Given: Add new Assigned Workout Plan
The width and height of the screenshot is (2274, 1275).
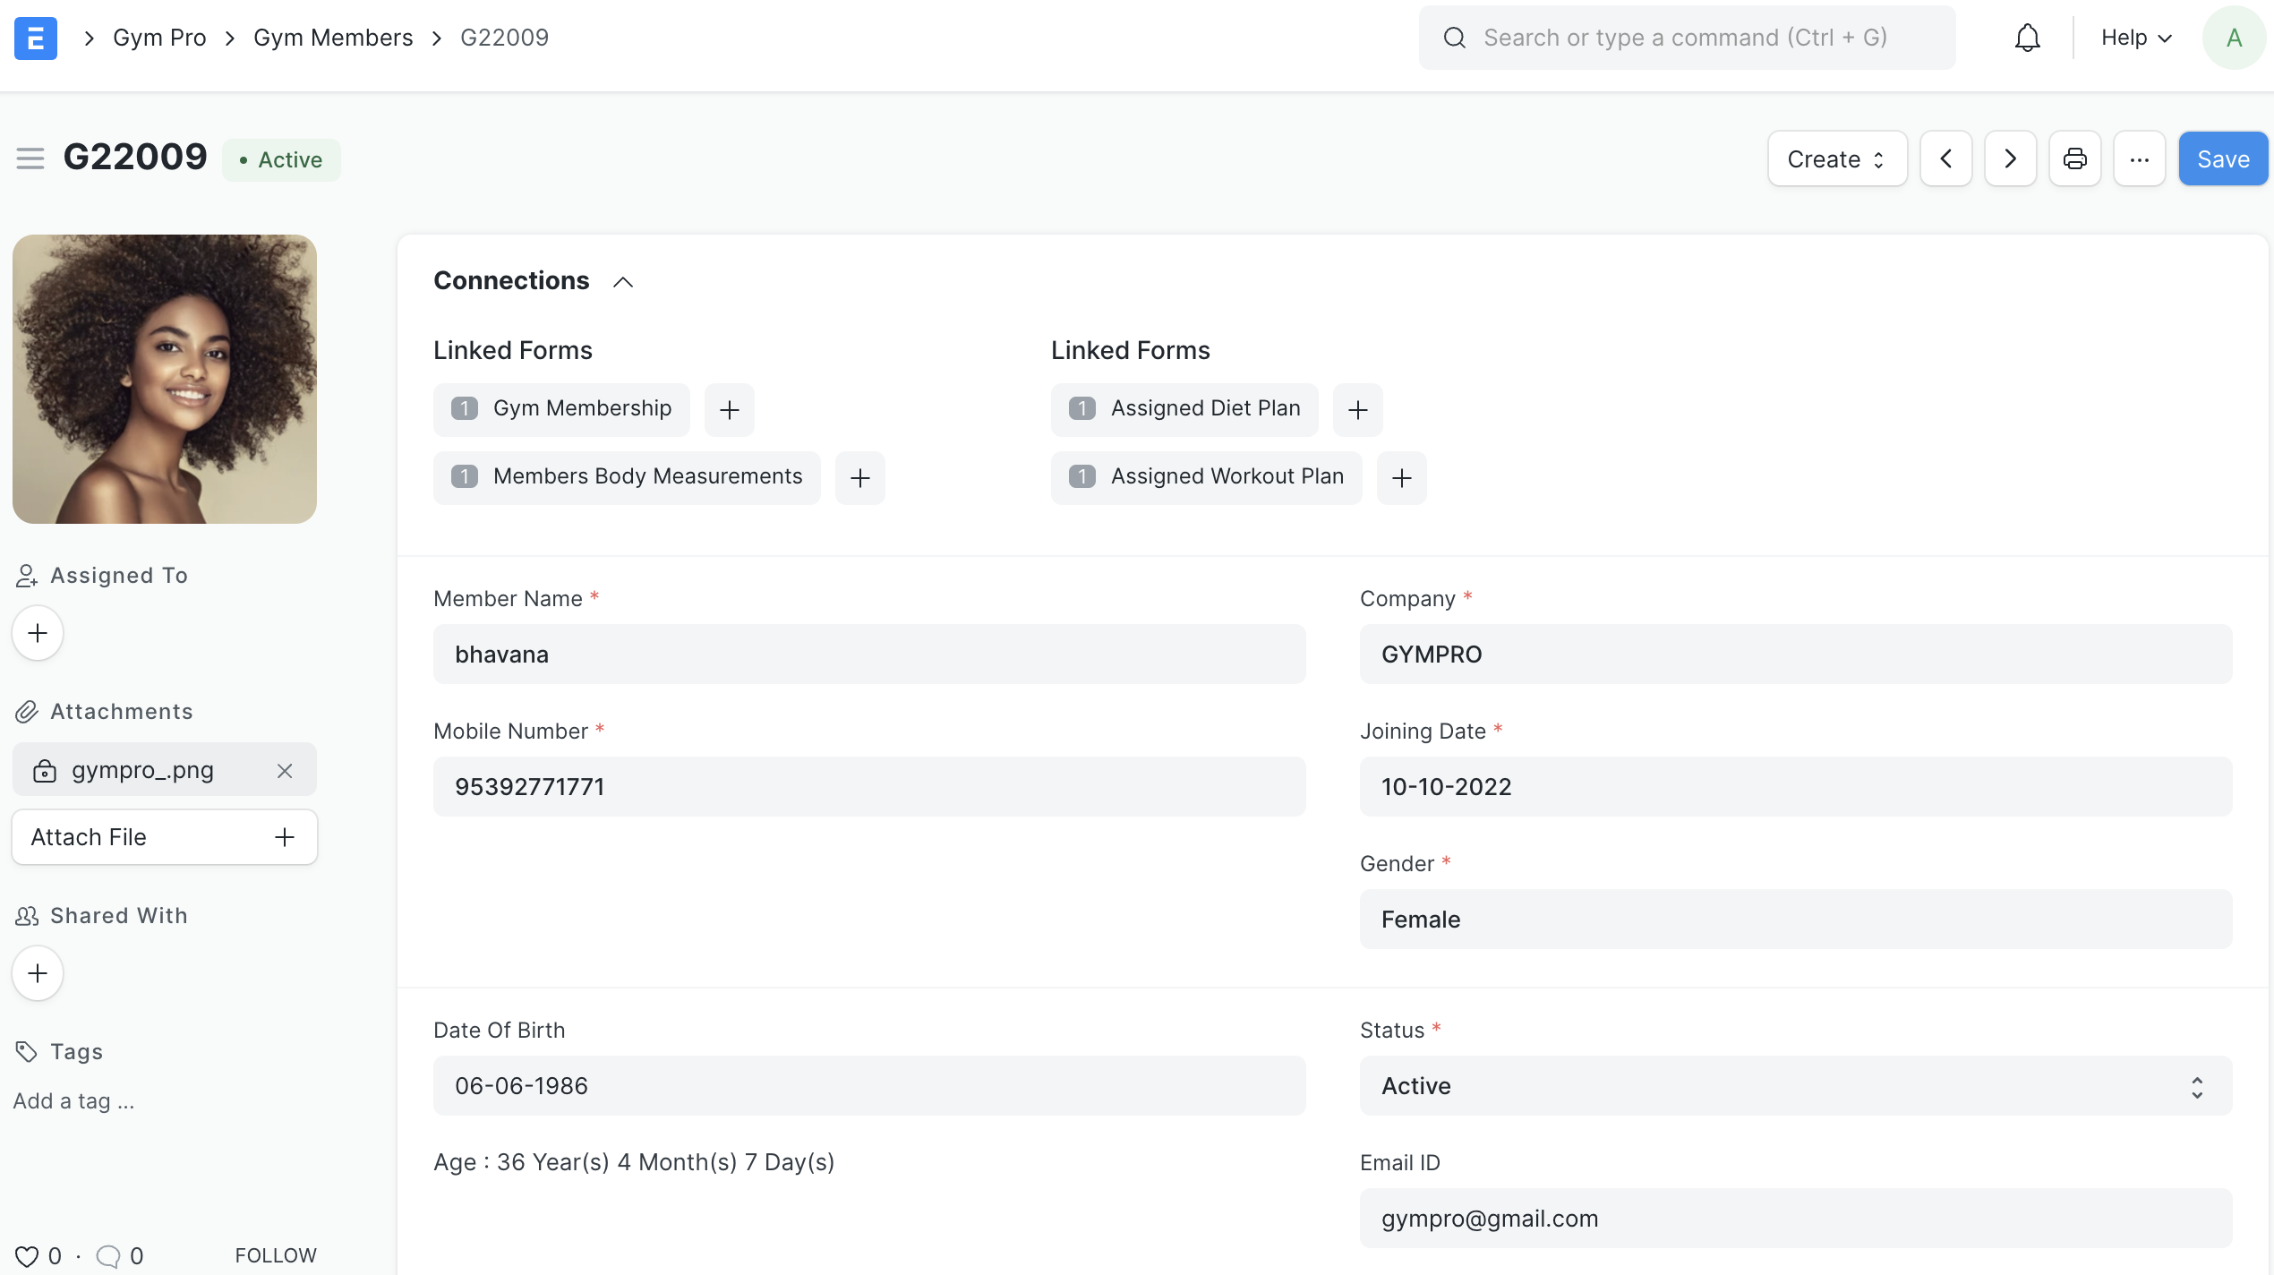Looking at the screenshot, I should [x=1402, y=478].
